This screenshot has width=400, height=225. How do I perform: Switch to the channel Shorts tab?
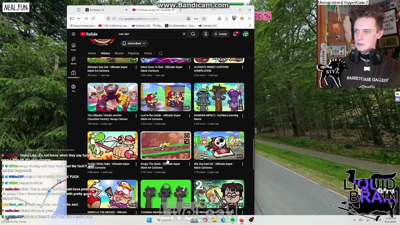[x=119, y=53]
